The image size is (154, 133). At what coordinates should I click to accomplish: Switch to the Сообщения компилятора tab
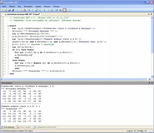click(x=45, y=127)
